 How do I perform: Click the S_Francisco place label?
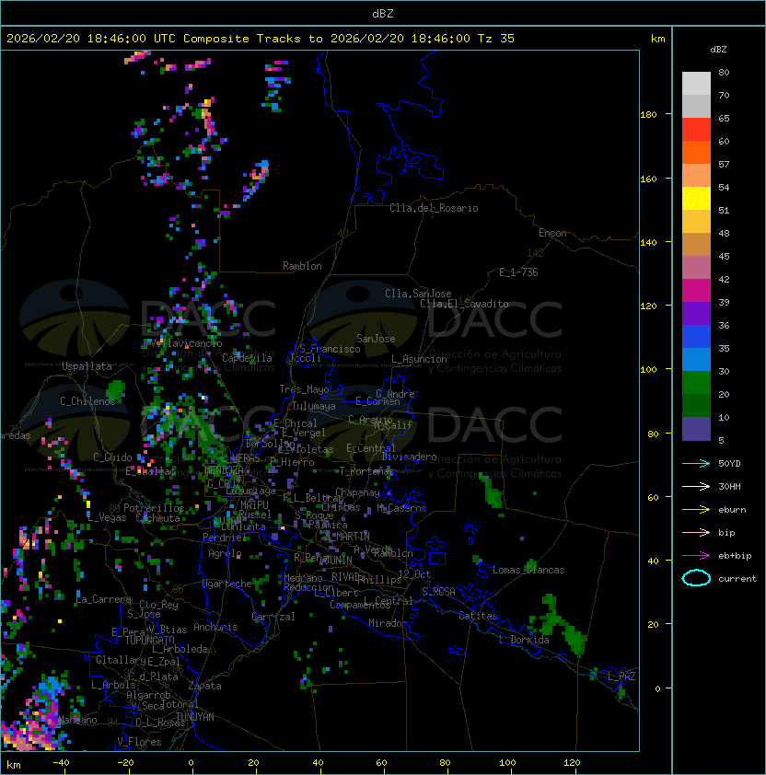330,349
